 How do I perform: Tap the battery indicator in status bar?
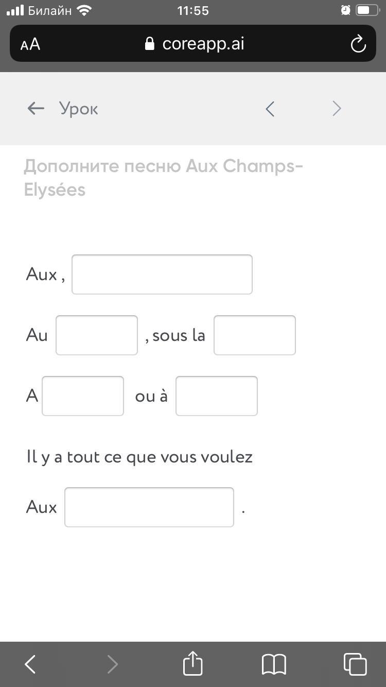[x=367, y=10]
